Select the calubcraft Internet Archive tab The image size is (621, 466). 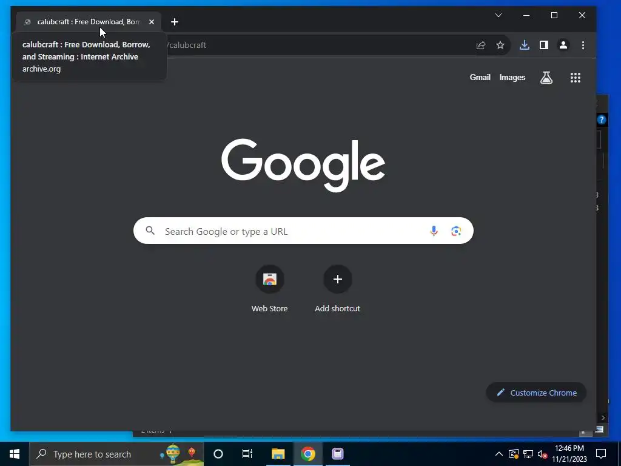click(89, 22)
